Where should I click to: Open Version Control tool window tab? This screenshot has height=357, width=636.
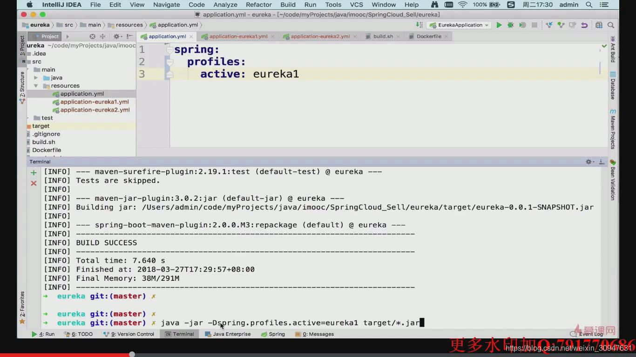[129, 334]
